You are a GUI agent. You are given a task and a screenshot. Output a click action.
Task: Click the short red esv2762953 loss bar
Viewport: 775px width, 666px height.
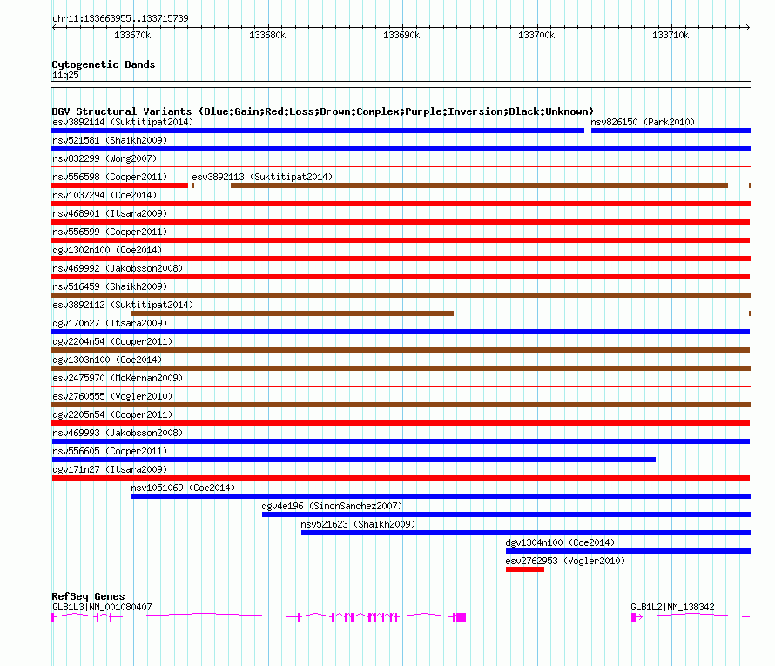(525, 569)
